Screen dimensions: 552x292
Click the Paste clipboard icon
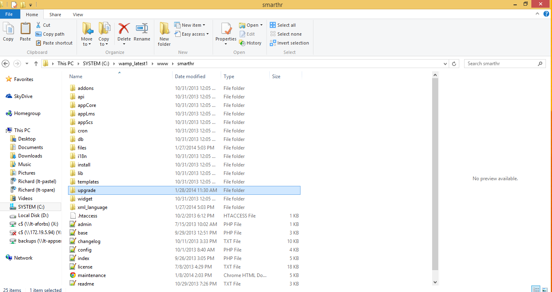pyautogui.click(x=25, y=29)
